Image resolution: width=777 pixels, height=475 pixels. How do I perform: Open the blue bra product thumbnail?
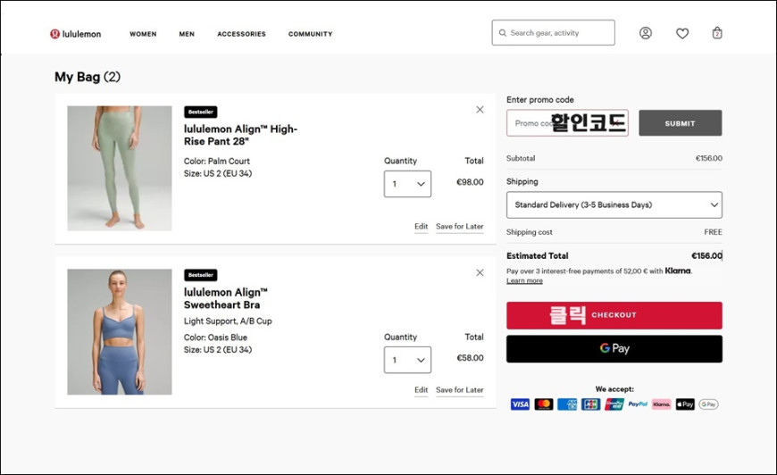(x=120, y=332)
